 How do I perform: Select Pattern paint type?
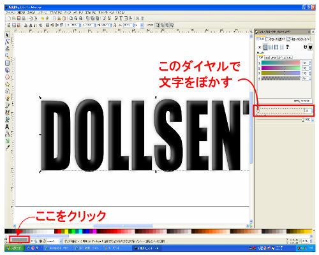tap(282, 47)
